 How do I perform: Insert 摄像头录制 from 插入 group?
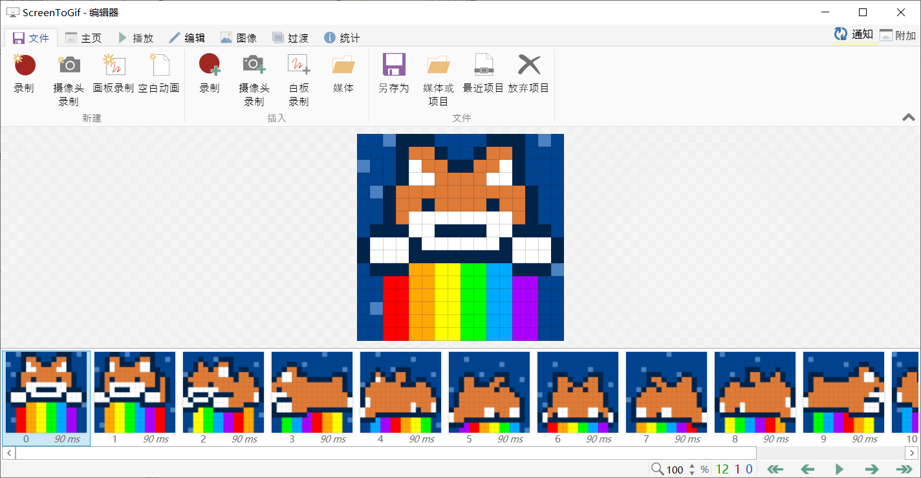254,80
